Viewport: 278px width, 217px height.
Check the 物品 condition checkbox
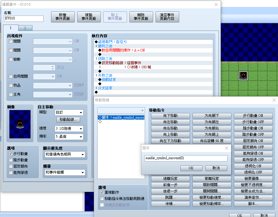pos(11,85)
